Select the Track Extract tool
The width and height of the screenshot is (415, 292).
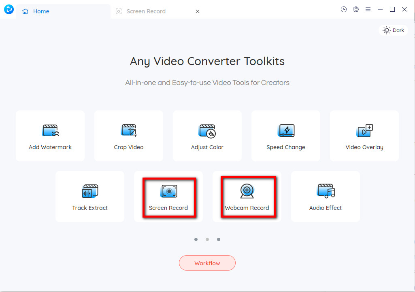tap(89, 196)
